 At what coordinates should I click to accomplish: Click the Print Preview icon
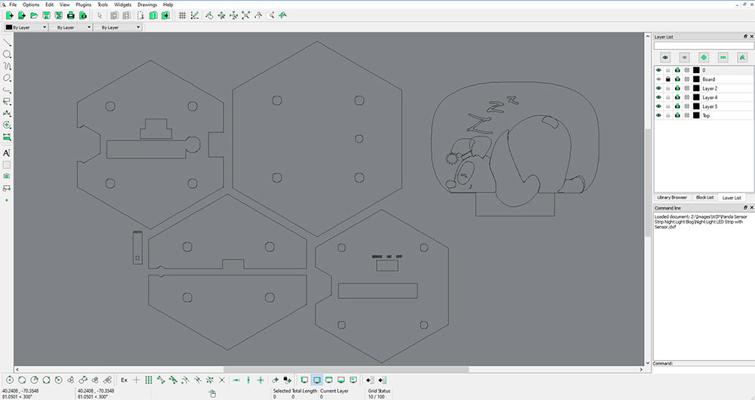(83, 15)
